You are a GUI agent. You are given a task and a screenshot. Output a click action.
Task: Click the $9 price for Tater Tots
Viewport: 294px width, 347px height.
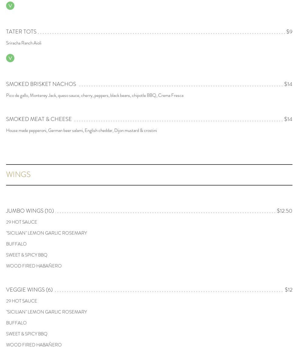point(289,32)
